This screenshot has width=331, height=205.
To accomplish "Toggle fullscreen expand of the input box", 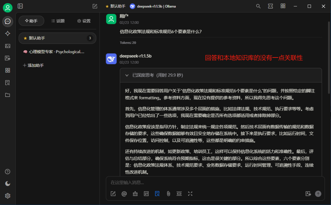I will [x=190, y=194].
